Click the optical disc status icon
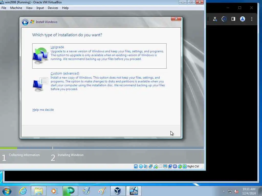 click(x=141, y=166)
